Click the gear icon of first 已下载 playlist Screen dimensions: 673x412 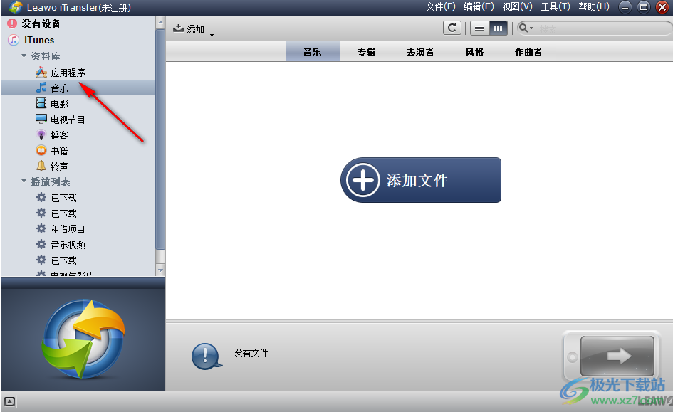pos(41,197)
